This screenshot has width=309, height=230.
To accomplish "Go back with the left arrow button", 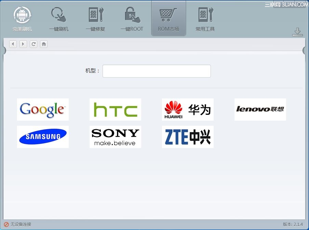I will coord(13,44).
